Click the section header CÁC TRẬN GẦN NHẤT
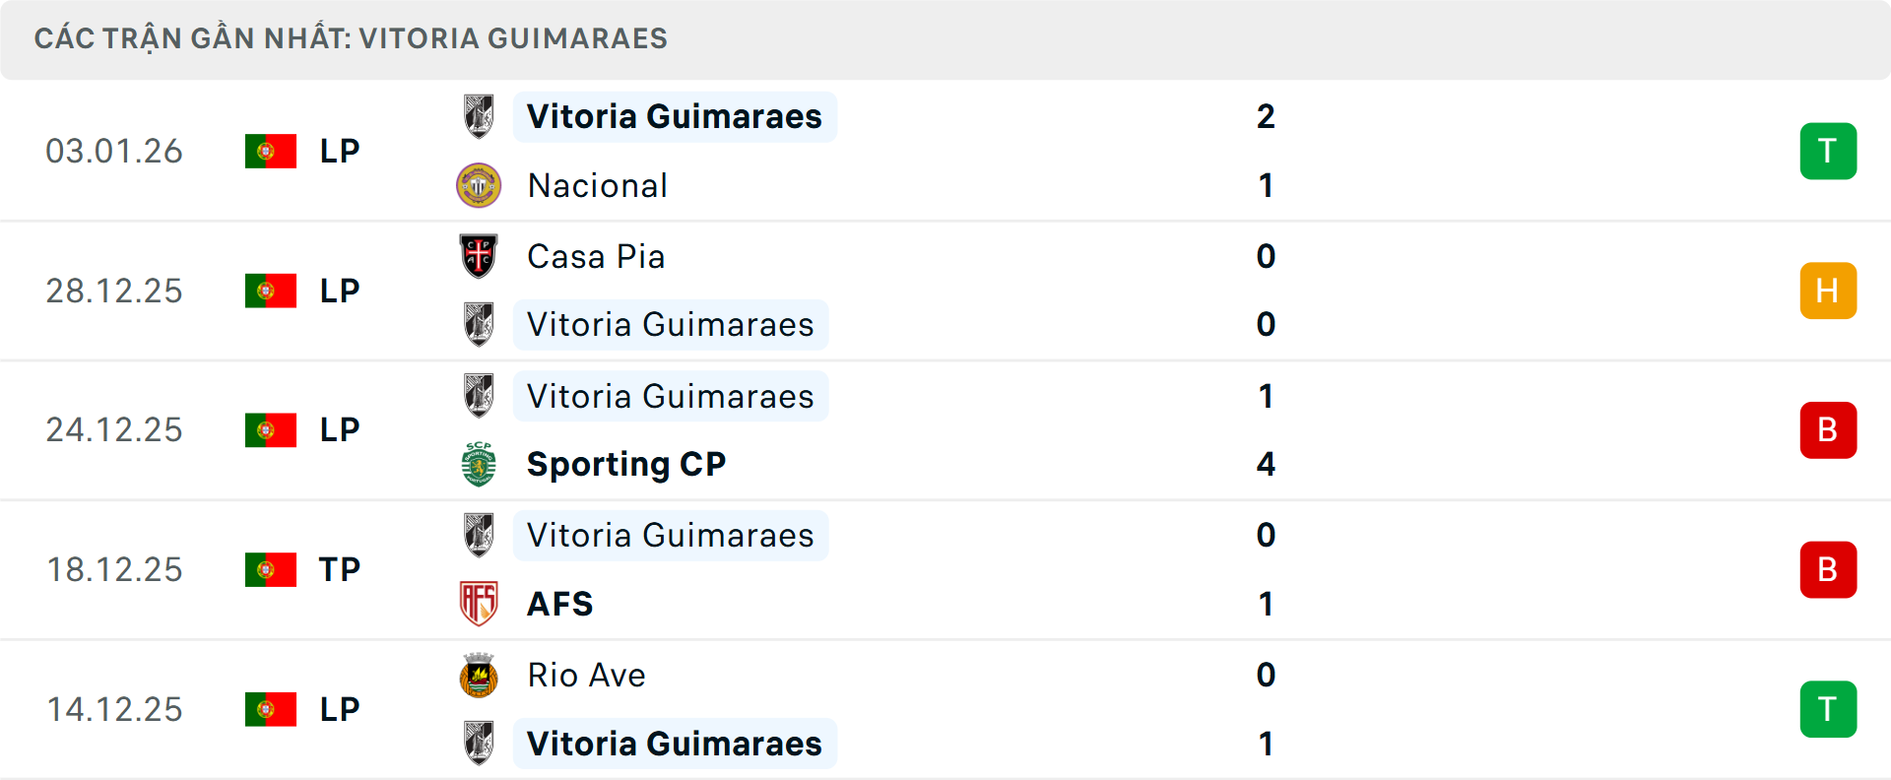The image size is (1891, 780). click(352, 38)
